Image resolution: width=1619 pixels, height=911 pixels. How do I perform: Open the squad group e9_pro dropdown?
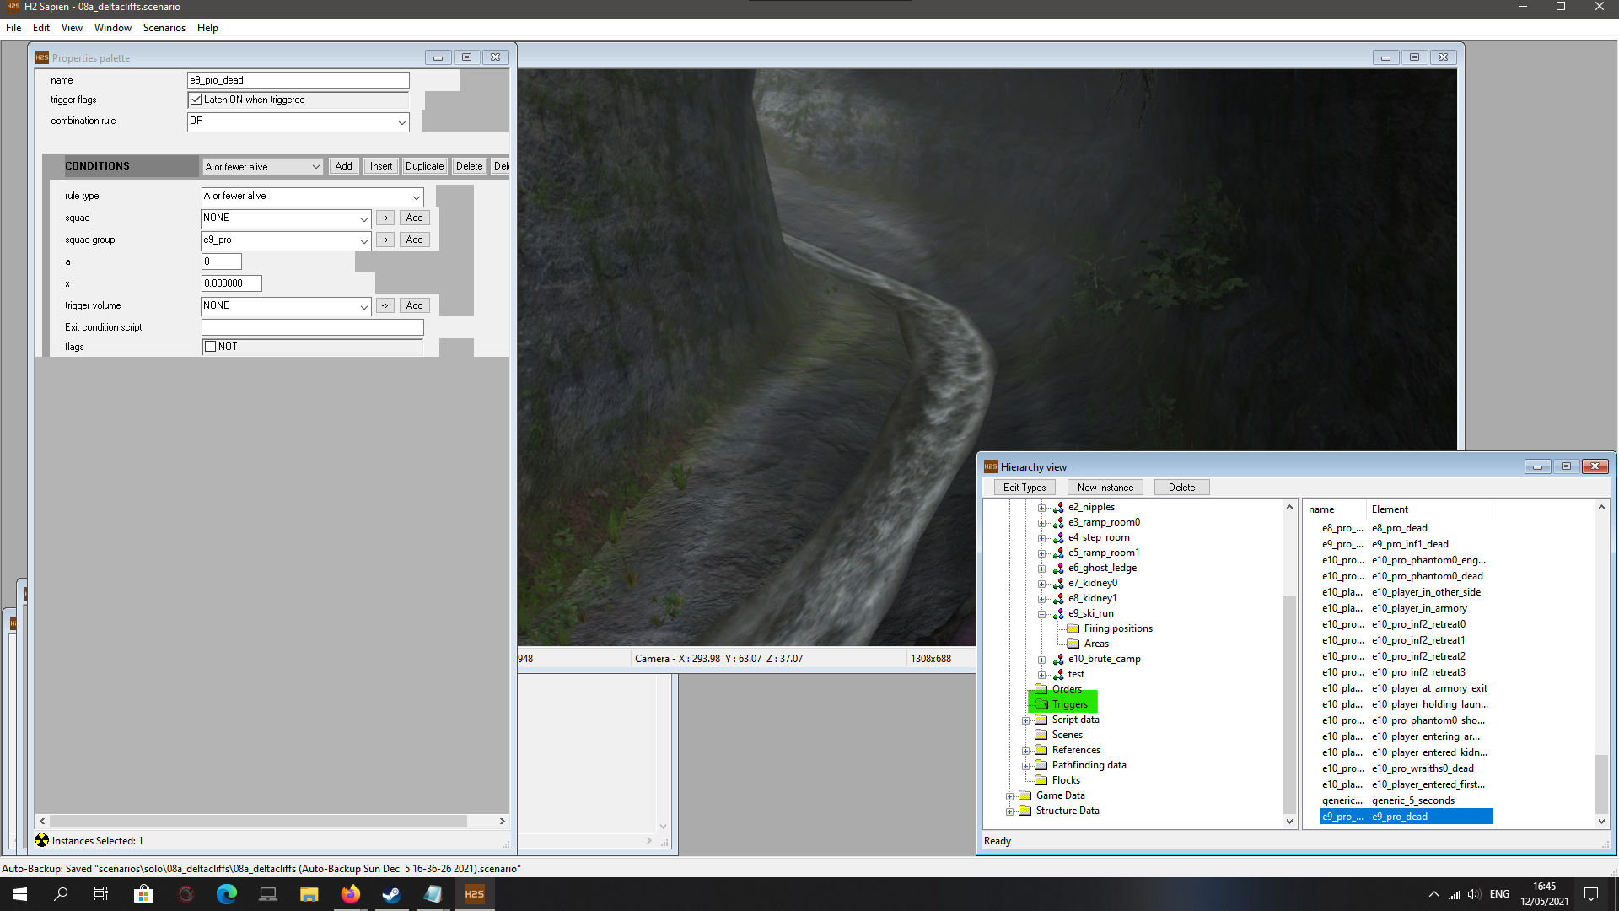363,240
